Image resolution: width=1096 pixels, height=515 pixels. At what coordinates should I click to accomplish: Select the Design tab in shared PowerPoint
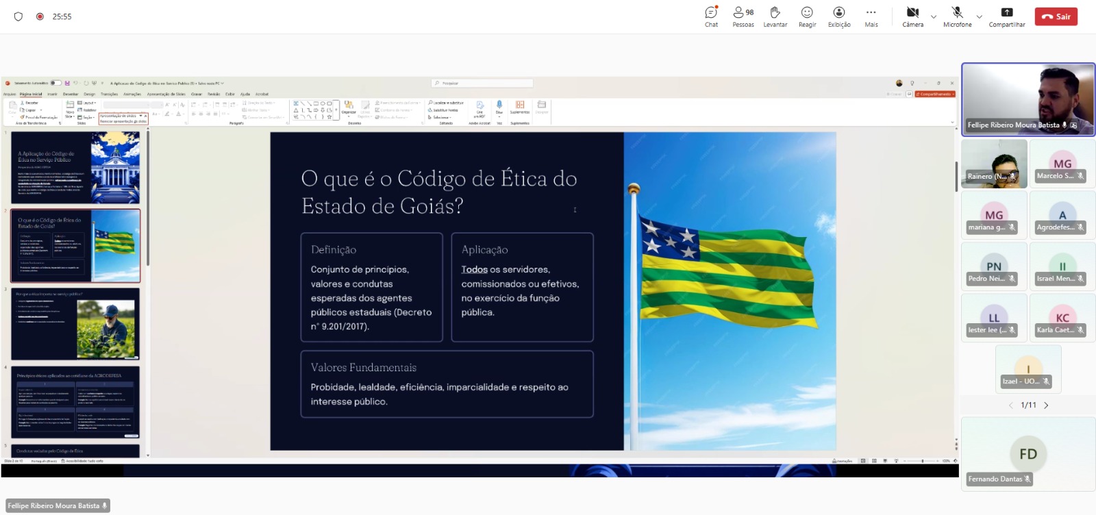pos(90,95)
